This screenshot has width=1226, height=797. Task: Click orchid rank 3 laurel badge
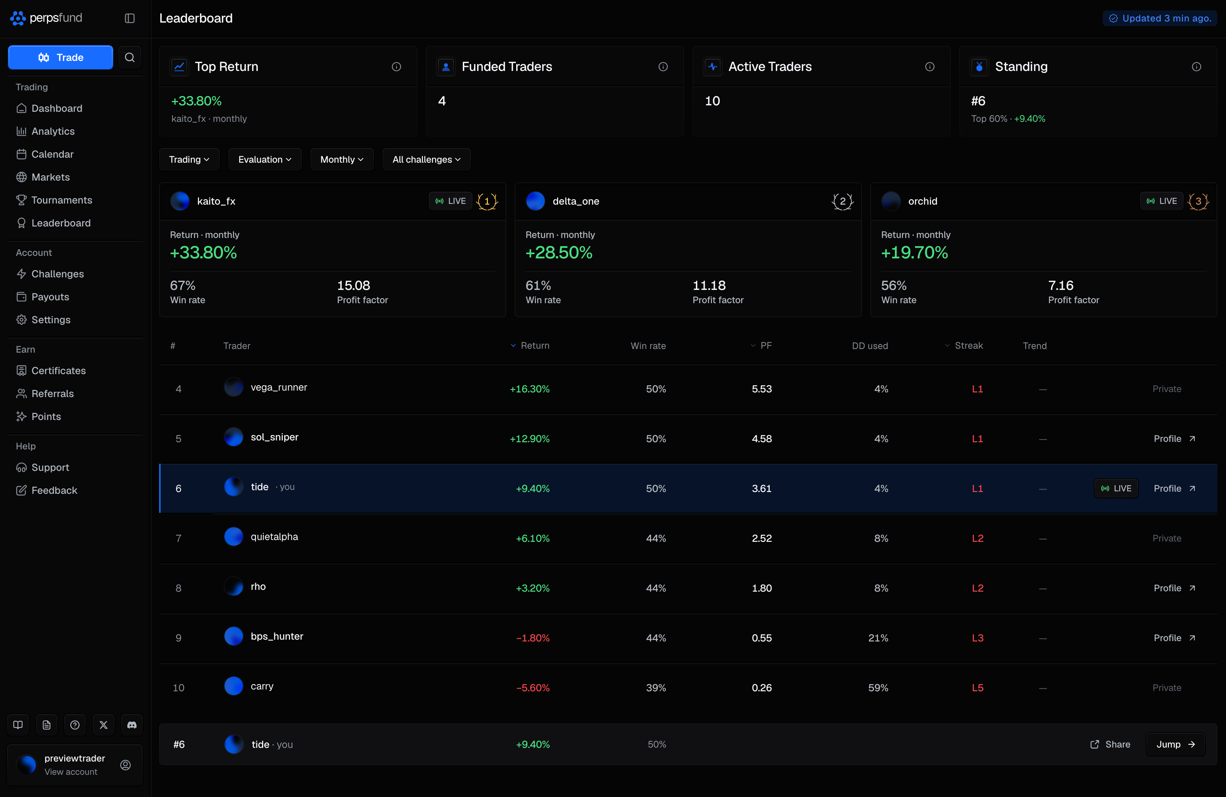(1198, 201)
